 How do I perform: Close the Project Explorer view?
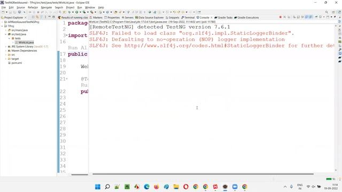(x=26, y=18)
